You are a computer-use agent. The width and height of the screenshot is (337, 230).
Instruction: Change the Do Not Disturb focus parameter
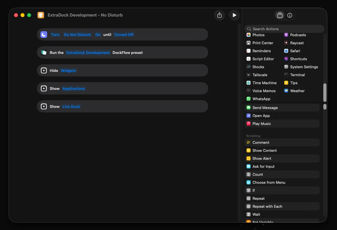click(77, 35)
